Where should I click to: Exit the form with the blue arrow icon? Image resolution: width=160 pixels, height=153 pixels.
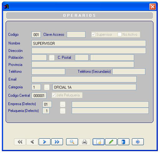[138, 142]
